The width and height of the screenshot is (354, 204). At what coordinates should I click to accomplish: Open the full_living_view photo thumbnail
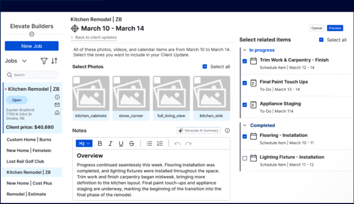tap(171, 94)
